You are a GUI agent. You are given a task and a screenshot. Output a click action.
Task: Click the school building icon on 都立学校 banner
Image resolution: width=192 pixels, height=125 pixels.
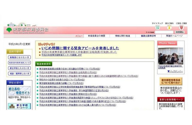click(12, 106)
